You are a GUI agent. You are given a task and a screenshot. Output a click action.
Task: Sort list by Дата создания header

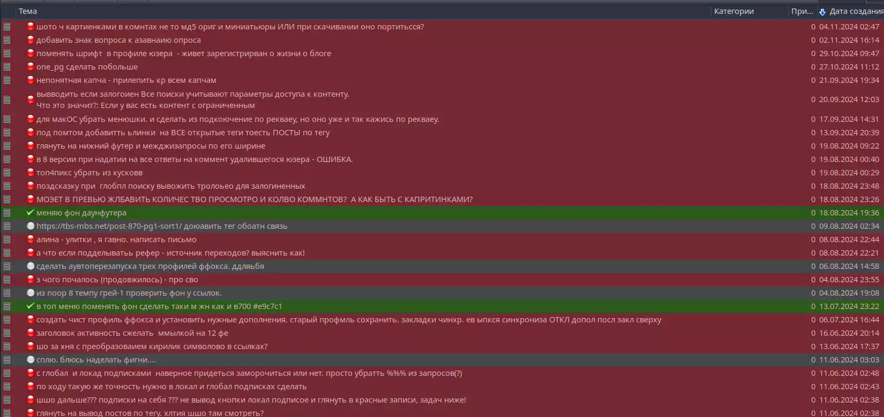(855, 11)
